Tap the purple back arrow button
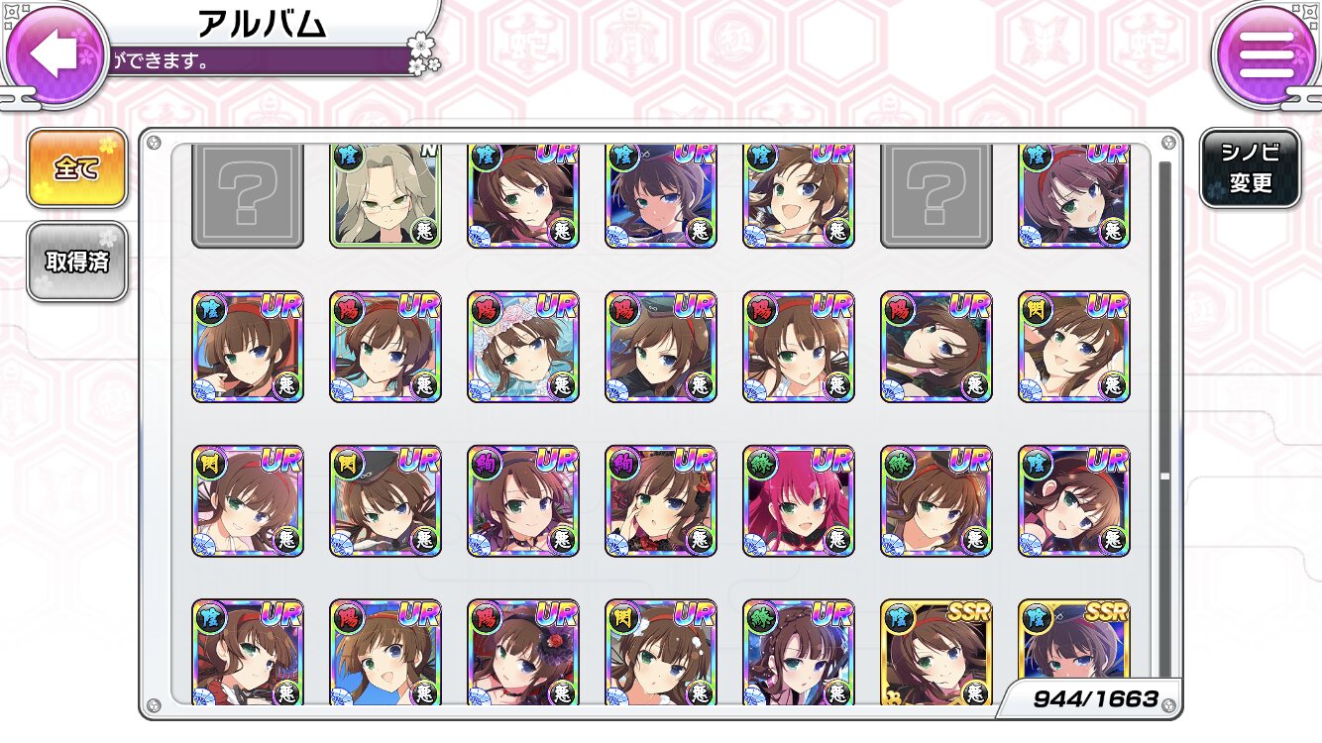 (x=55, y=54)
